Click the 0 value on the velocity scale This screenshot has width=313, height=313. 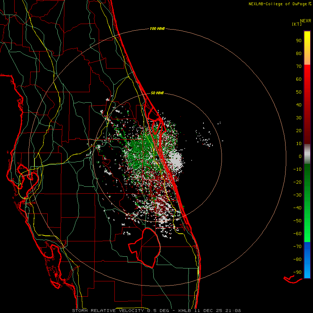tap(300, 156)
